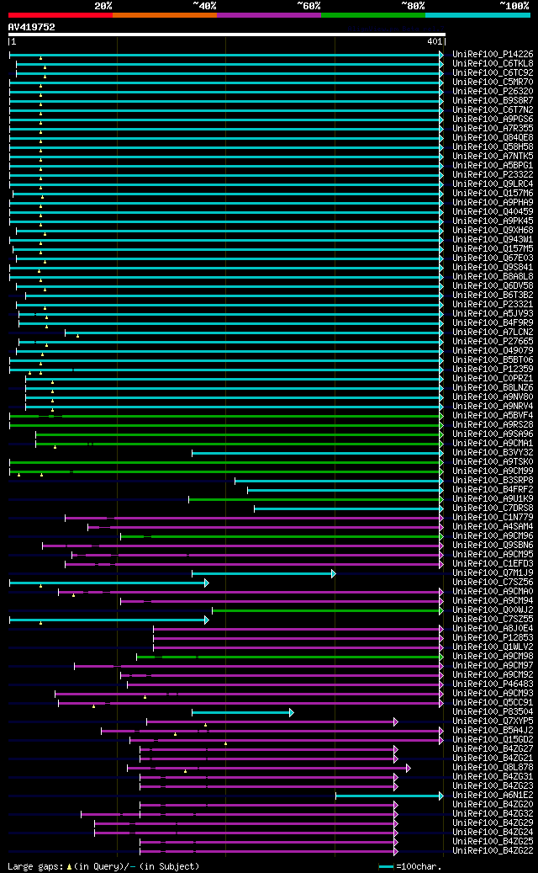The image size is (538, 873).
Task: Open hit UniRef100_A9PGS6
Action: point(493,120)
